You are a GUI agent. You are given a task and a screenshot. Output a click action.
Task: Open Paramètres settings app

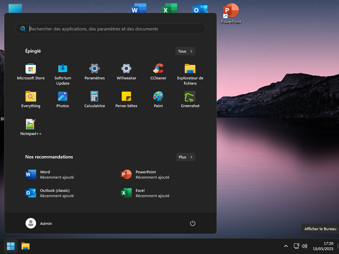tap(95, 72)
